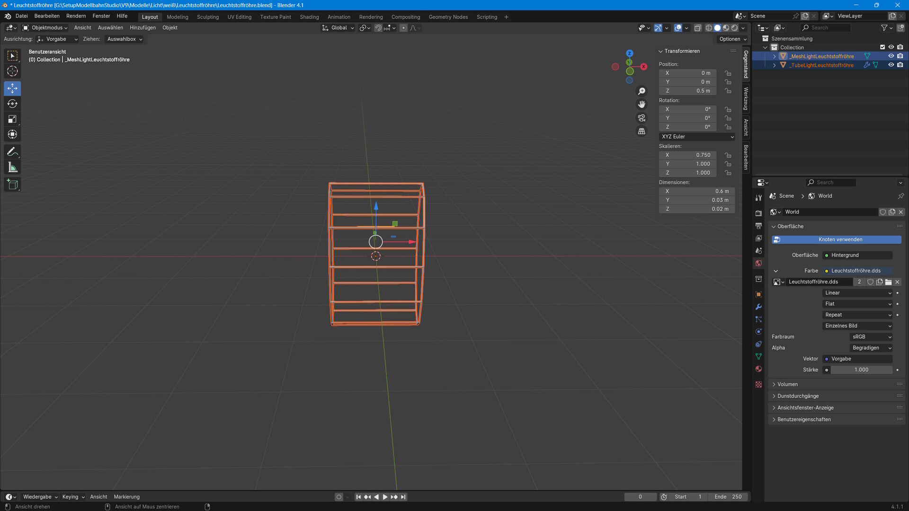Activate the Measure tool
Image resolution: width=909 pixels, height=511 pixels.
click(12, 167)
